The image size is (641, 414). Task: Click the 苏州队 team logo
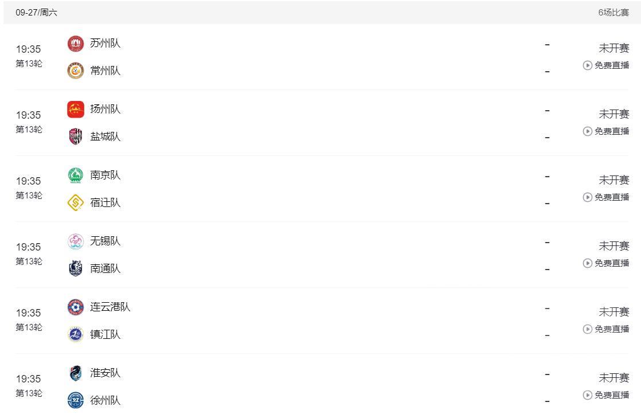pyautogui.click(x=76, y=44)
